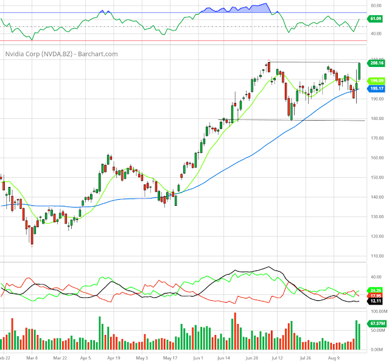Click the 199.09 moving average value tag

(376, 80)
